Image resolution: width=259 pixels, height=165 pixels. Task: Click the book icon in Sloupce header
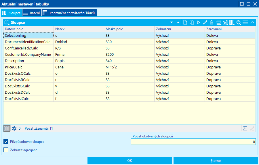[7, 23]
